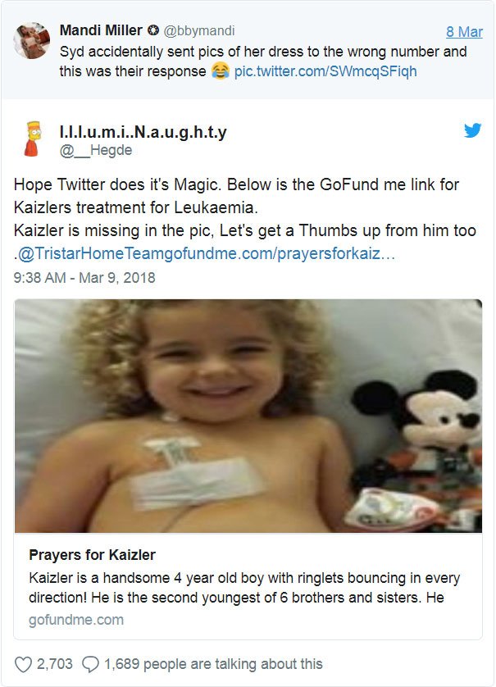Viewport: 496px width, 687px height.
Task: Open the GoFundMe card preview image
Action: [248, 416]
